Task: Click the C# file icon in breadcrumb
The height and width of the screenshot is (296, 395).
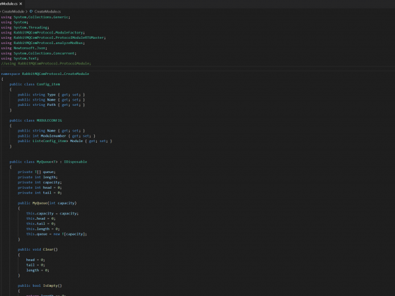Action: [31, 12]
